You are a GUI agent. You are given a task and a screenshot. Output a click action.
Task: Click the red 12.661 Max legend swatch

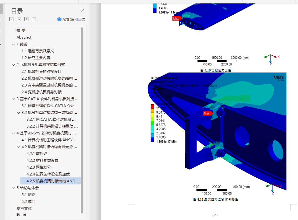coord(152,106)
